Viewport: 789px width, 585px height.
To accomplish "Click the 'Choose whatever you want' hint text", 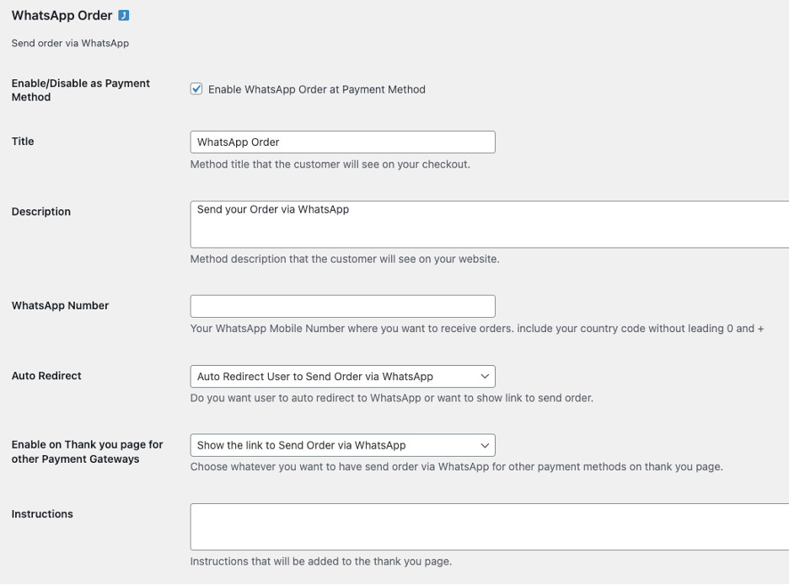I will point(456,467).
